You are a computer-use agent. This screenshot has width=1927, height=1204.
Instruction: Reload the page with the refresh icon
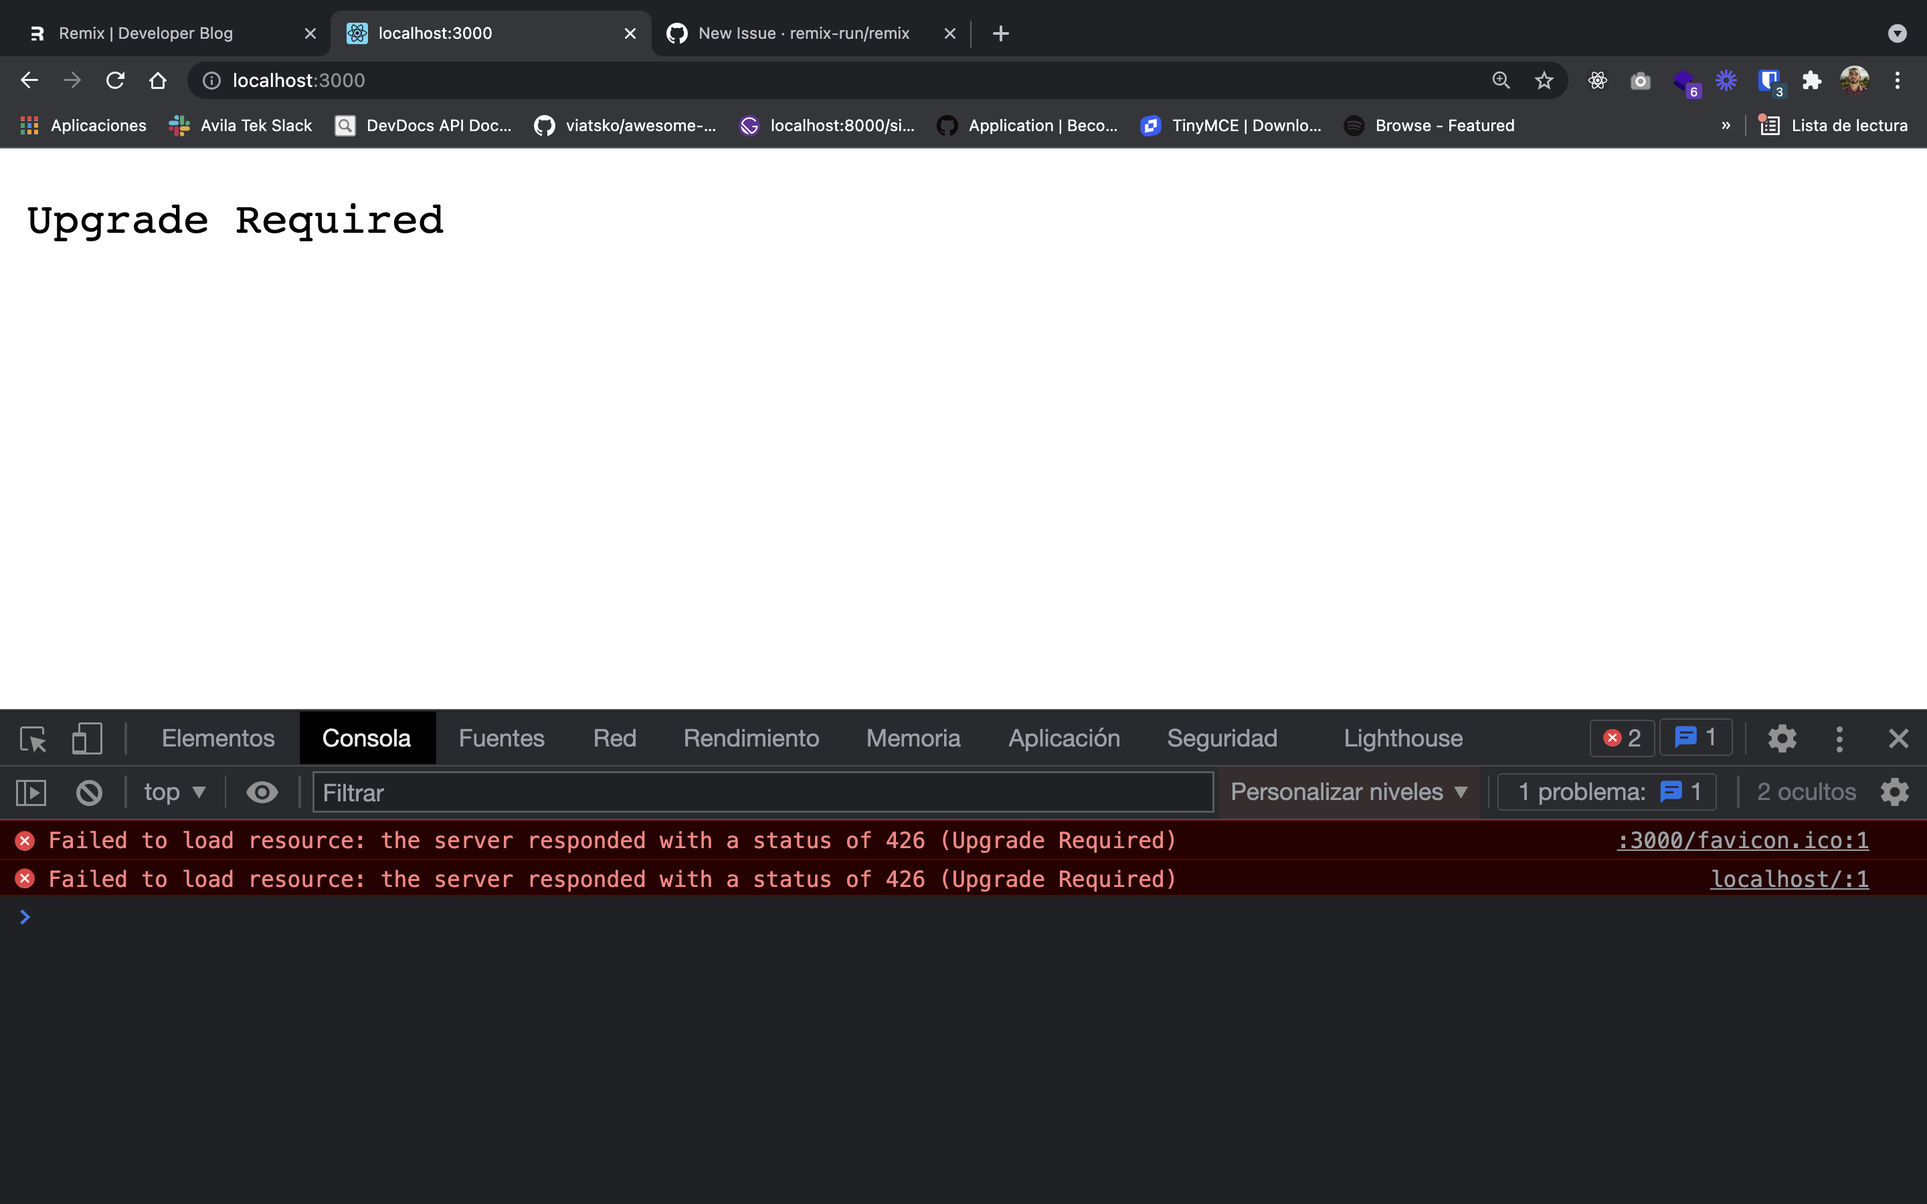(x=116, y=80)
